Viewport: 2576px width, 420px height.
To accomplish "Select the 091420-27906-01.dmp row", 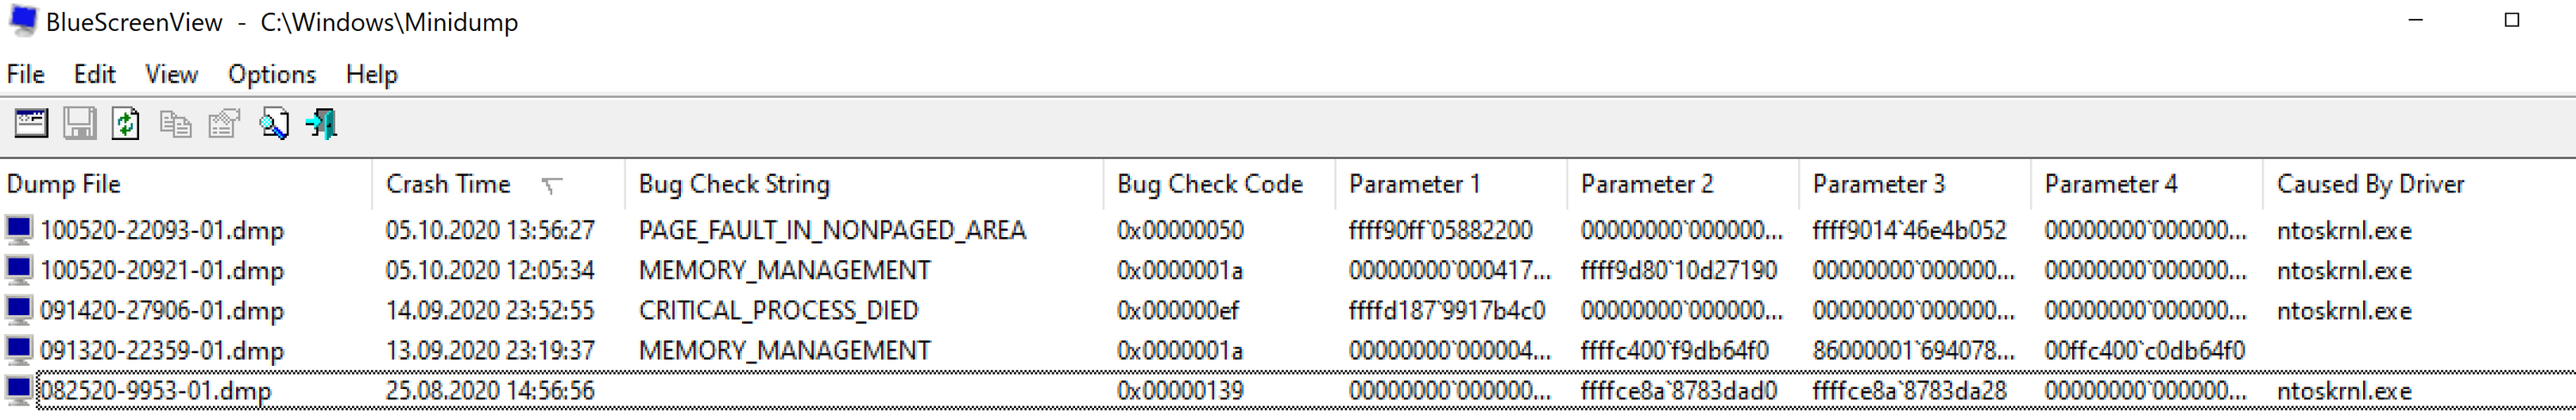I will tap(1288, 310).
